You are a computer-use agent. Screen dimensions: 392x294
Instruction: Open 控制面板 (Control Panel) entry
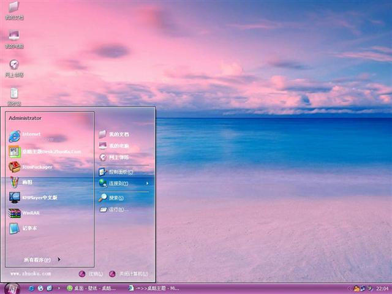pos(124,171)
